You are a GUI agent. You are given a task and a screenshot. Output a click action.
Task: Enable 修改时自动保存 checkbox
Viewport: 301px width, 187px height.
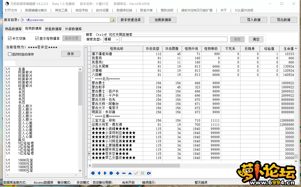pyautogui.click(x=10, y=54)
